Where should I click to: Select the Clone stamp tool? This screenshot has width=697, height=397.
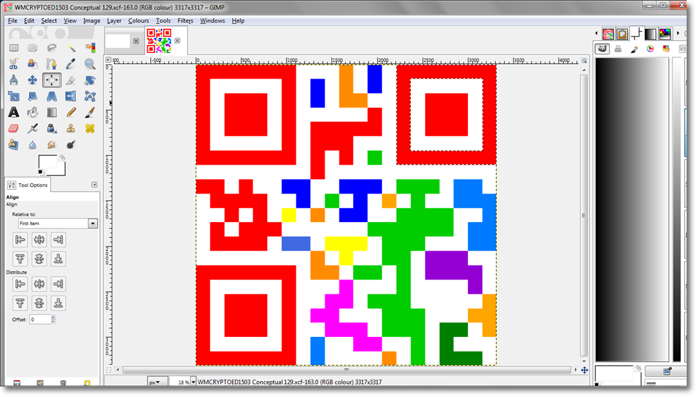(x=71, y=128)
